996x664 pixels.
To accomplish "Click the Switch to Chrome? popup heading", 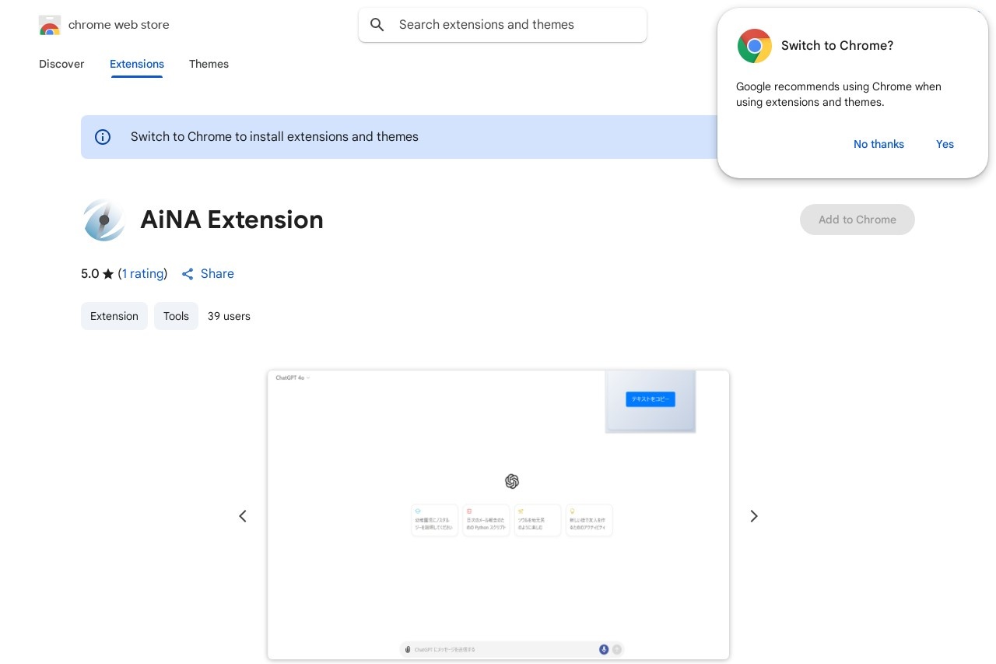I will coord(837,46).
